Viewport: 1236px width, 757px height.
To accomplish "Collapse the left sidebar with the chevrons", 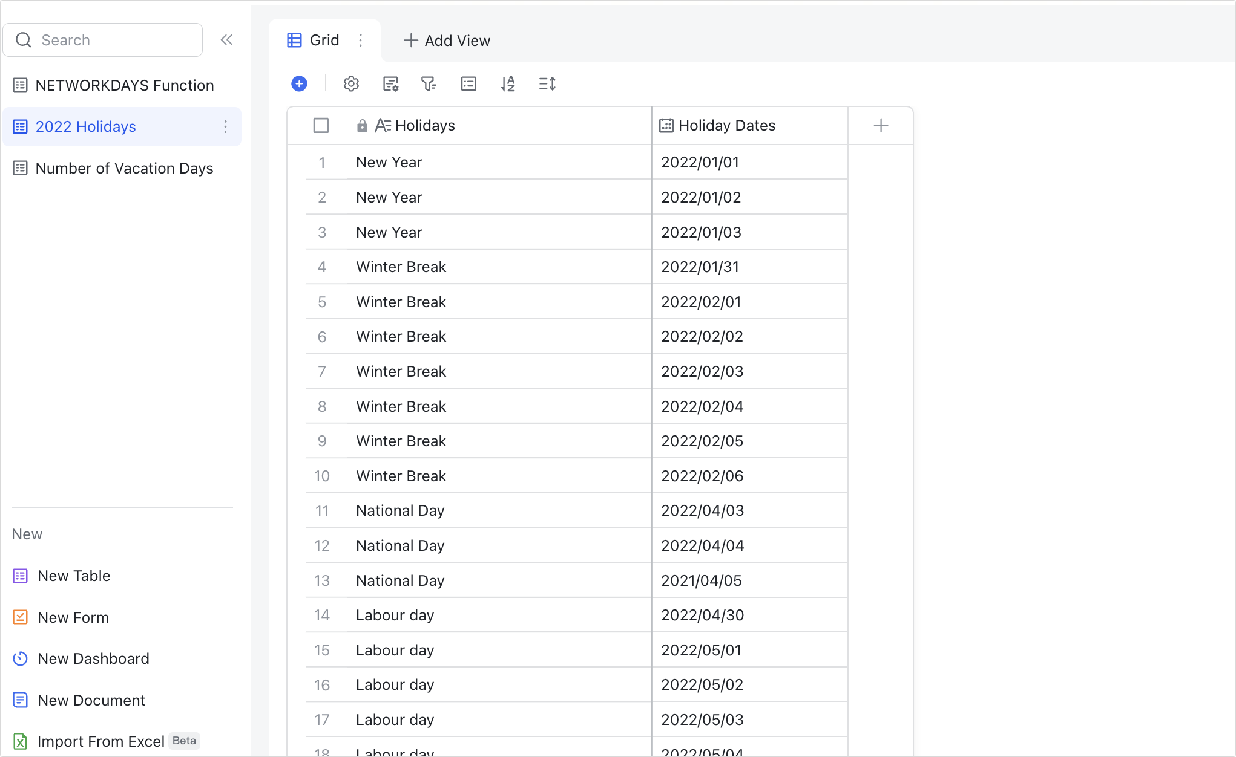I will coord(227,39).
